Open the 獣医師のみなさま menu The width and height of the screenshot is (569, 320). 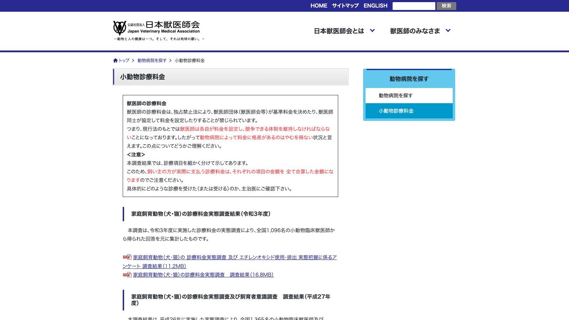click(x=415, y=31)
